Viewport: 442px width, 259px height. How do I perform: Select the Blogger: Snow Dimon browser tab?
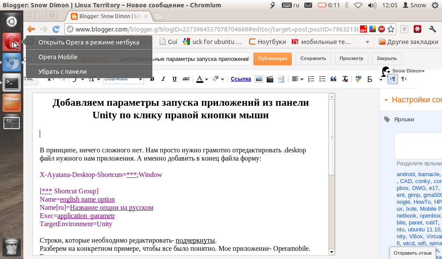click(109, 16)
